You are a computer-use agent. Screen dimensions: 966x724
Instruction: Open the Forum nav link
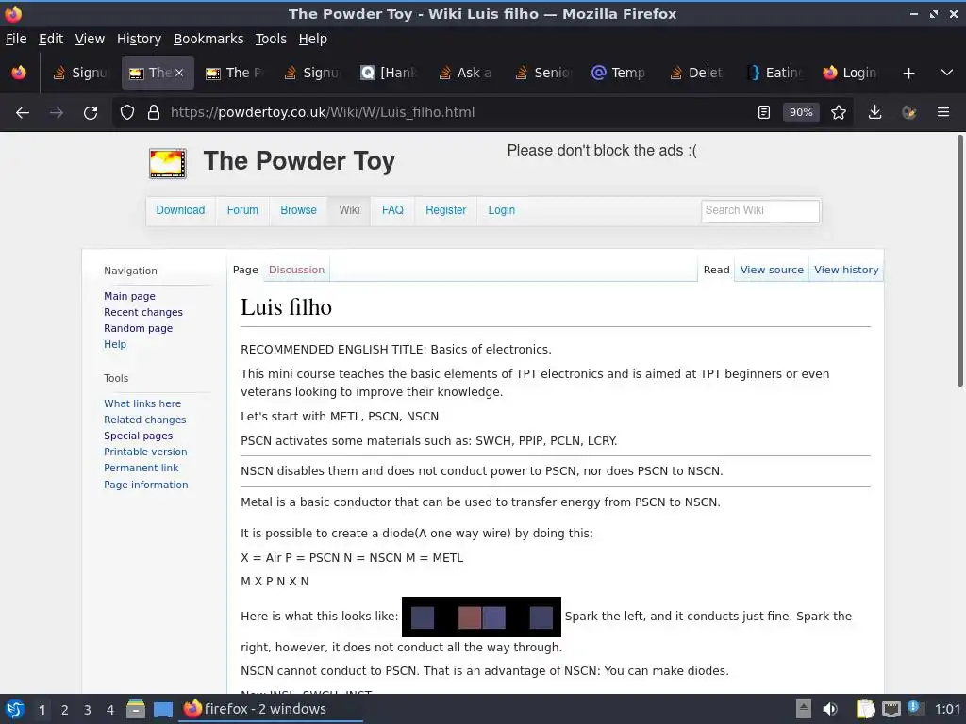[x=242, y=210]
